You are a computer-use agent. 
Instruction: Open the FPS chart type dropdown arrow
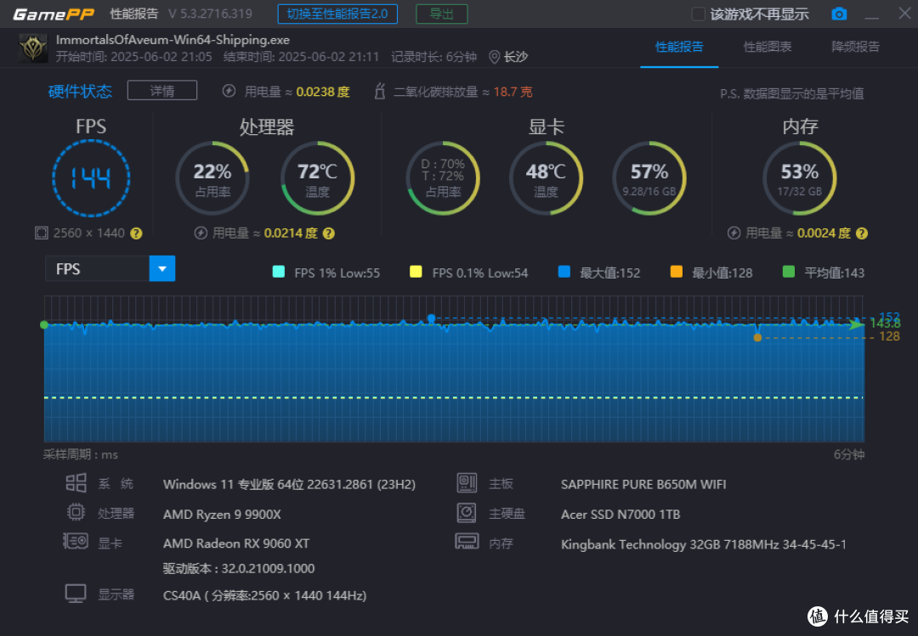tap(162, 268)
